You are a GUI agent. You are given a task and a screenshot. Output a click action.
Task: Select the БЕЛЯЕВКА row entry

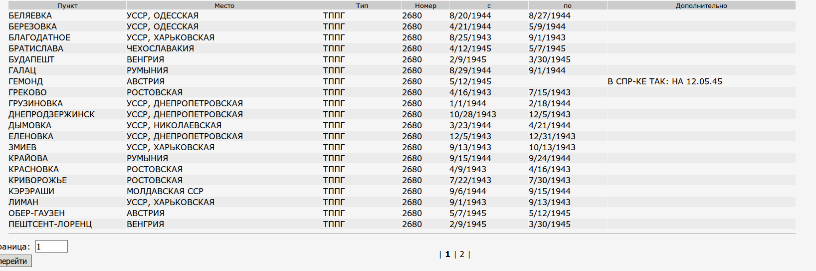point(30,15)
